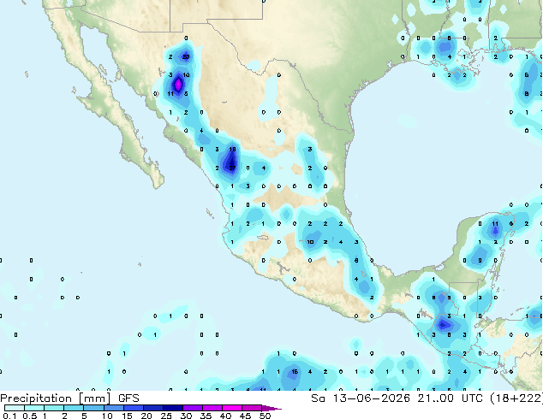Click the magenta precipitation peak in northwest Mexico

click(x=178, y=85)
